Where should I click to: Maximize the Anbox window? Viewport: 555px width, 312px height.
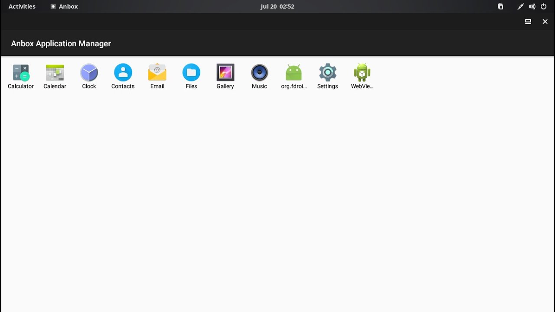point(528,22)
